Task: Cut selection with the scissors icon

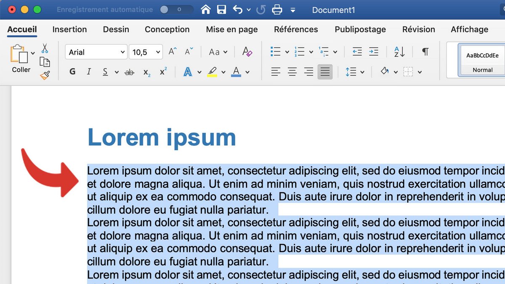Action: tap(45, 48)
